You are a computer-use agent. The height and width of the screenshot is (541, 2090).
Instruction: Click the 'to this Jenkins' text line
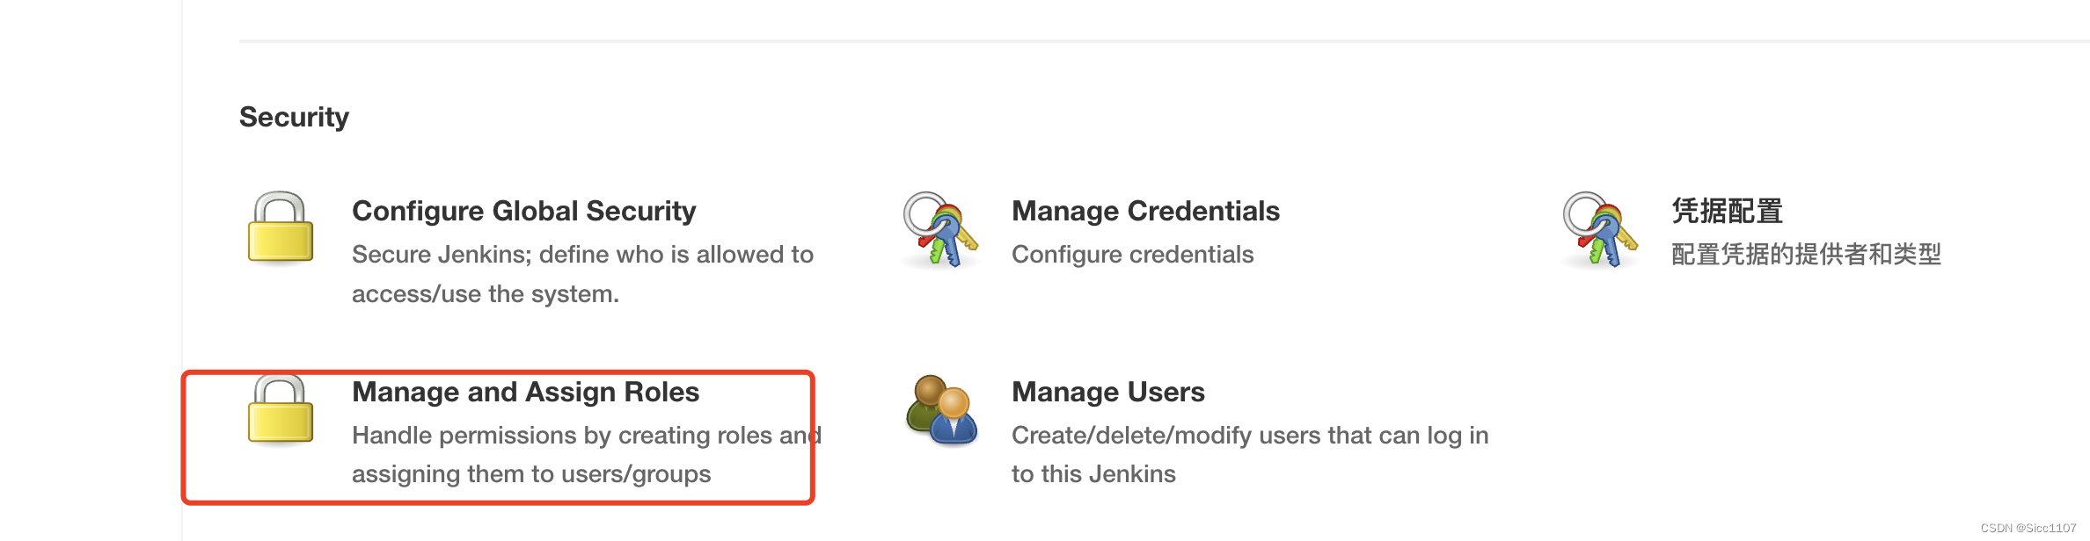(1093, 474)
